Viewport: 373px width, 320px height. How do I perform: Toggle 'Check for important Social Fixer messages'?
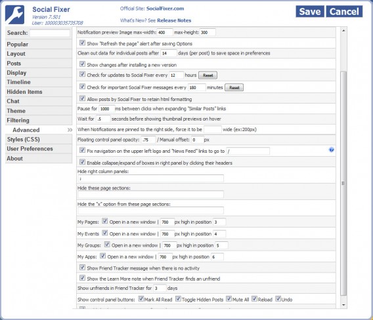82,87
